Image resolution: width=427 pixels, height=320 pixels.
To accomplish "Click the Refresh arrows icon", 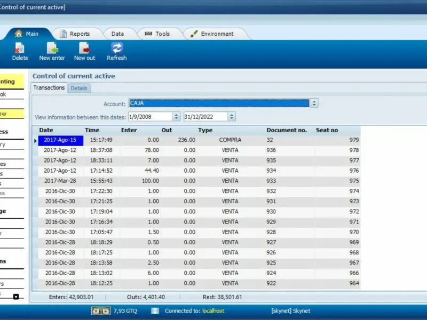I will (117, 48).
